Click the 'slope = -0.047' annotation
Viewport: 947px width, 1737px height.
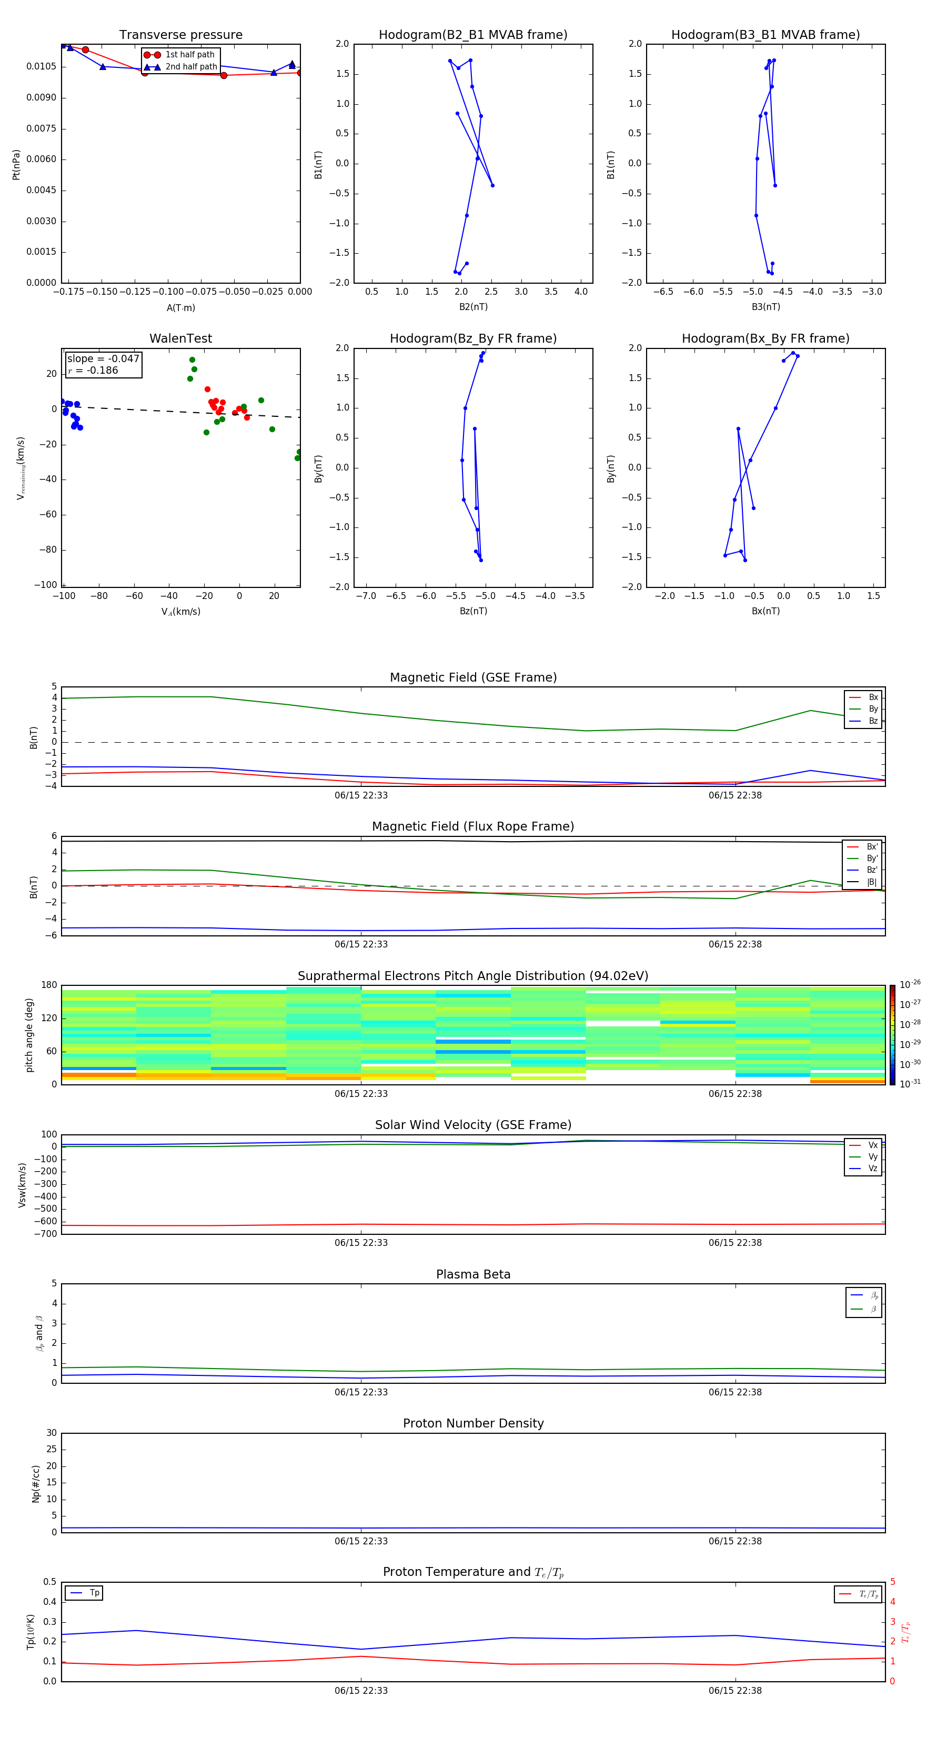103,359
